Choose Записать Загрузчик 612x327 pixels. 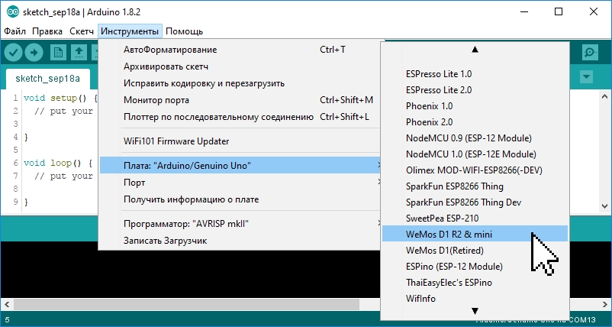click(240, 240)
